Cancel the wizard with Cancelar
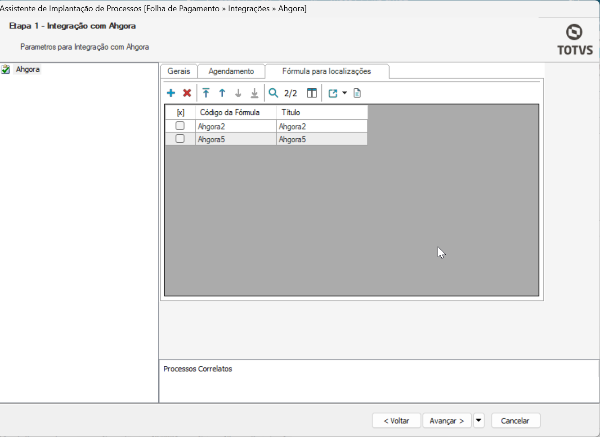Screen dimensions: 600x437 point(515,421)
